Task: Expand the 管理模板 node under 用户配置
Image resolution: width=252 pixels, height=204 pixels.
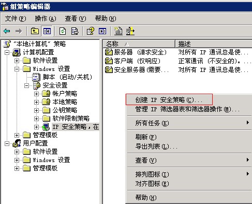Action: point(17,168)
